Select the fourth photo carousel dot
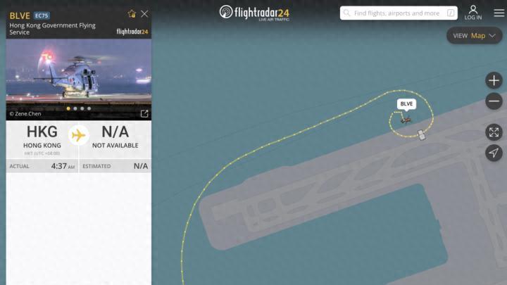507x285 pixels. (89, 108)
